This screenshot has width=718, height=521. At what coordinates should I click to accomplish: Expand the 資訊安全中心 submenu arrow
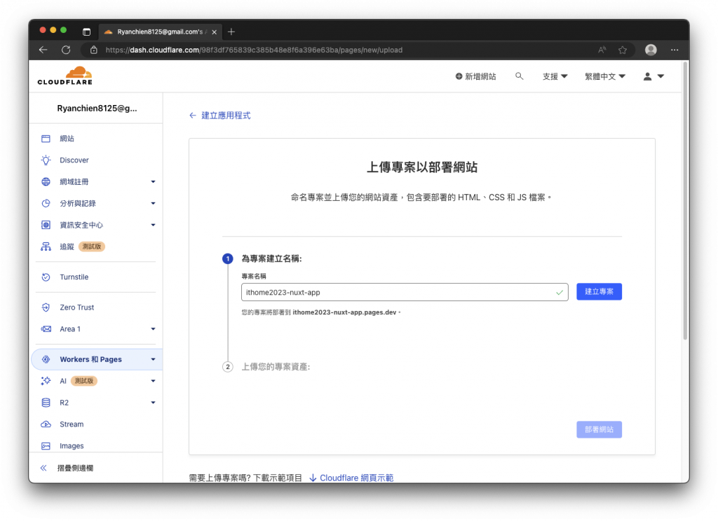coord(153,225)
